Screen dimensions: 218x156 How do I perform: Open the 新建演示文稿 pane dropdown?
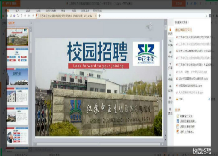182,22
